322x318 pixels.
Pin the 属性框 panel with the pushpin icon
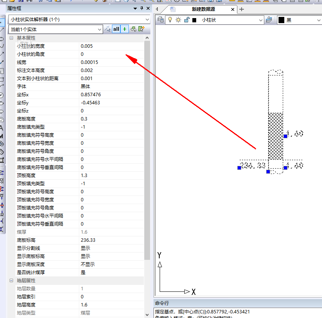142,8
